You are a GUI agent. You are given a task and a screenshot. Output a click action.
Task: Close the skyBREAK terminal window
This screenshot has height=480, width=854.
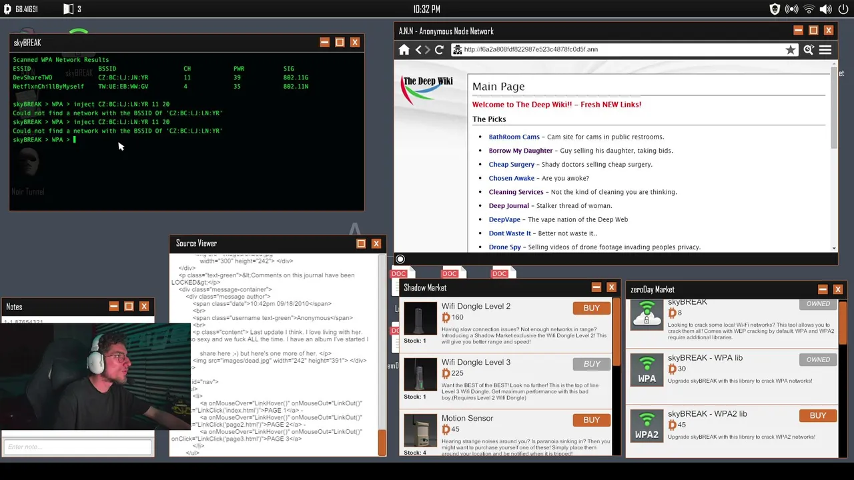click(x=355, y=43)
